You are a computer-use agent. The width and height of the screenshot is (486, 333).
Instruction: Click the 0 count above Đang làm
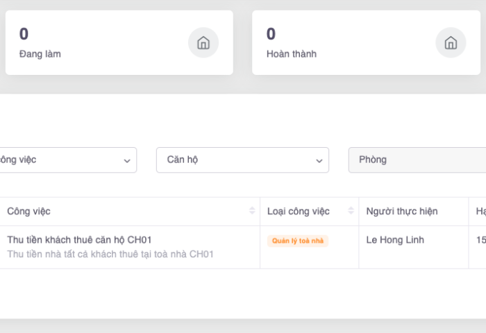[24, 34]
